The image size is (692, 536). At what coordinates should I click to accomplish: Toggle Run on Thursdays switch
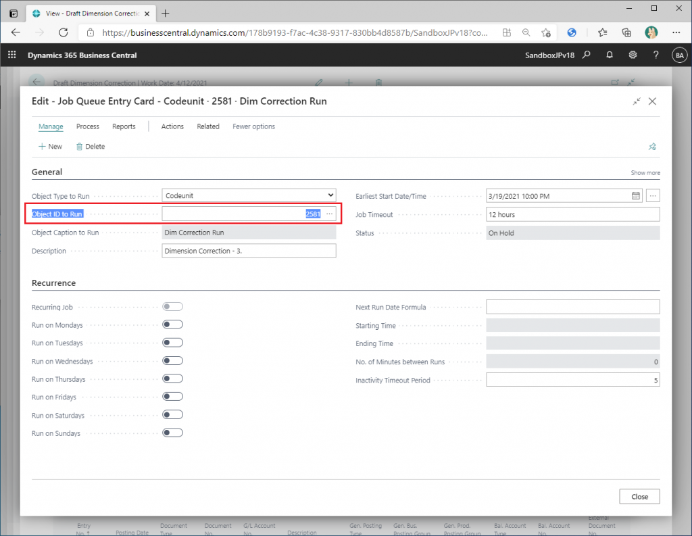(172, 379)
